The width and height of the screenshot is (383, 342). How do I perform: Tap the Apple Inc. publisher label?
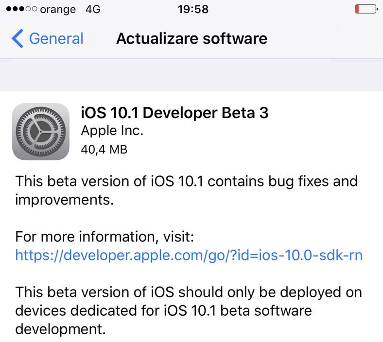tap(112, 131)
